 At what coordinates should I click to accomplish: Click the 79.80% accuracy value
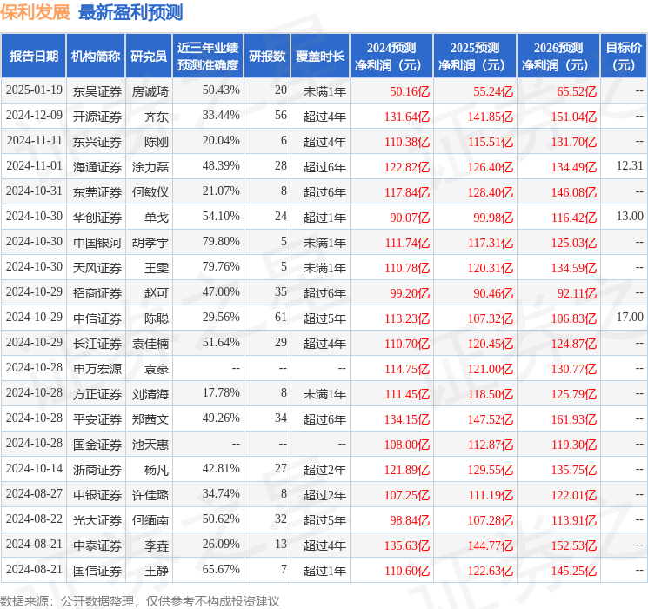(221, 242)
